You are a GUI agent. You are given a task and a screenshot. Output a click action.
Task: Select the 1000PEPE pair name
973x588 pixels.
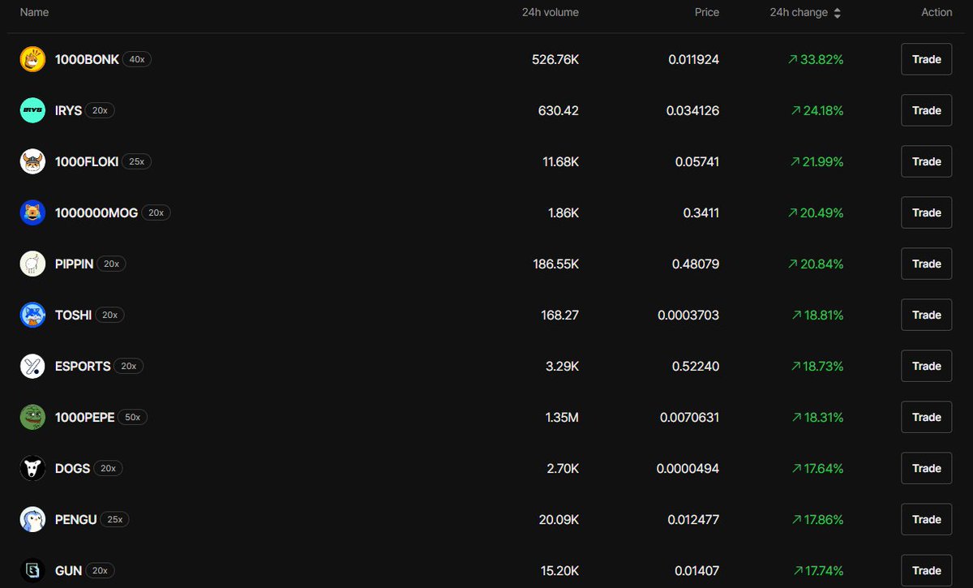[84, 417]
